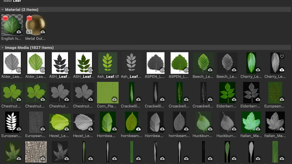Download the Metal Gold material via cloud icon
292x164 pixels.
(x=43, y=32)
